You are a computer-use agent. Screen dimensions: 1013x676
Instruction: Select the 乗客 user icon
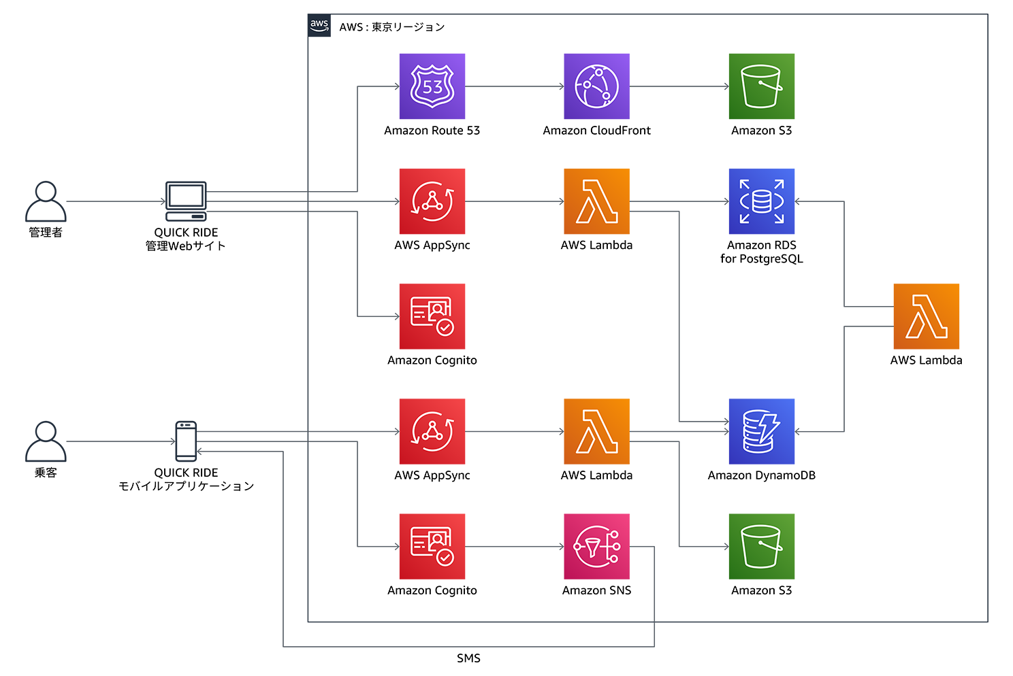pyautogui.click(x=46, y=441)
